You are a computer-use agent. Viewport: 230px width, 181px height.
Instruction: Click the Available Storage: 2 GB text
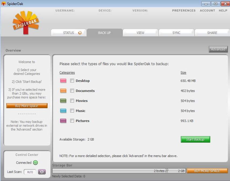pyautogui.click(x=77, y=139)
